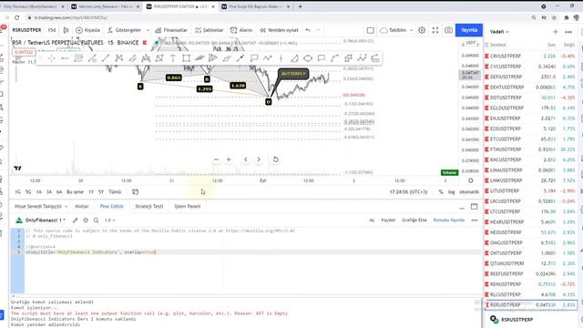Select the vertical line drawing tool
The image size is (583, 328).
tap(281, 58)
